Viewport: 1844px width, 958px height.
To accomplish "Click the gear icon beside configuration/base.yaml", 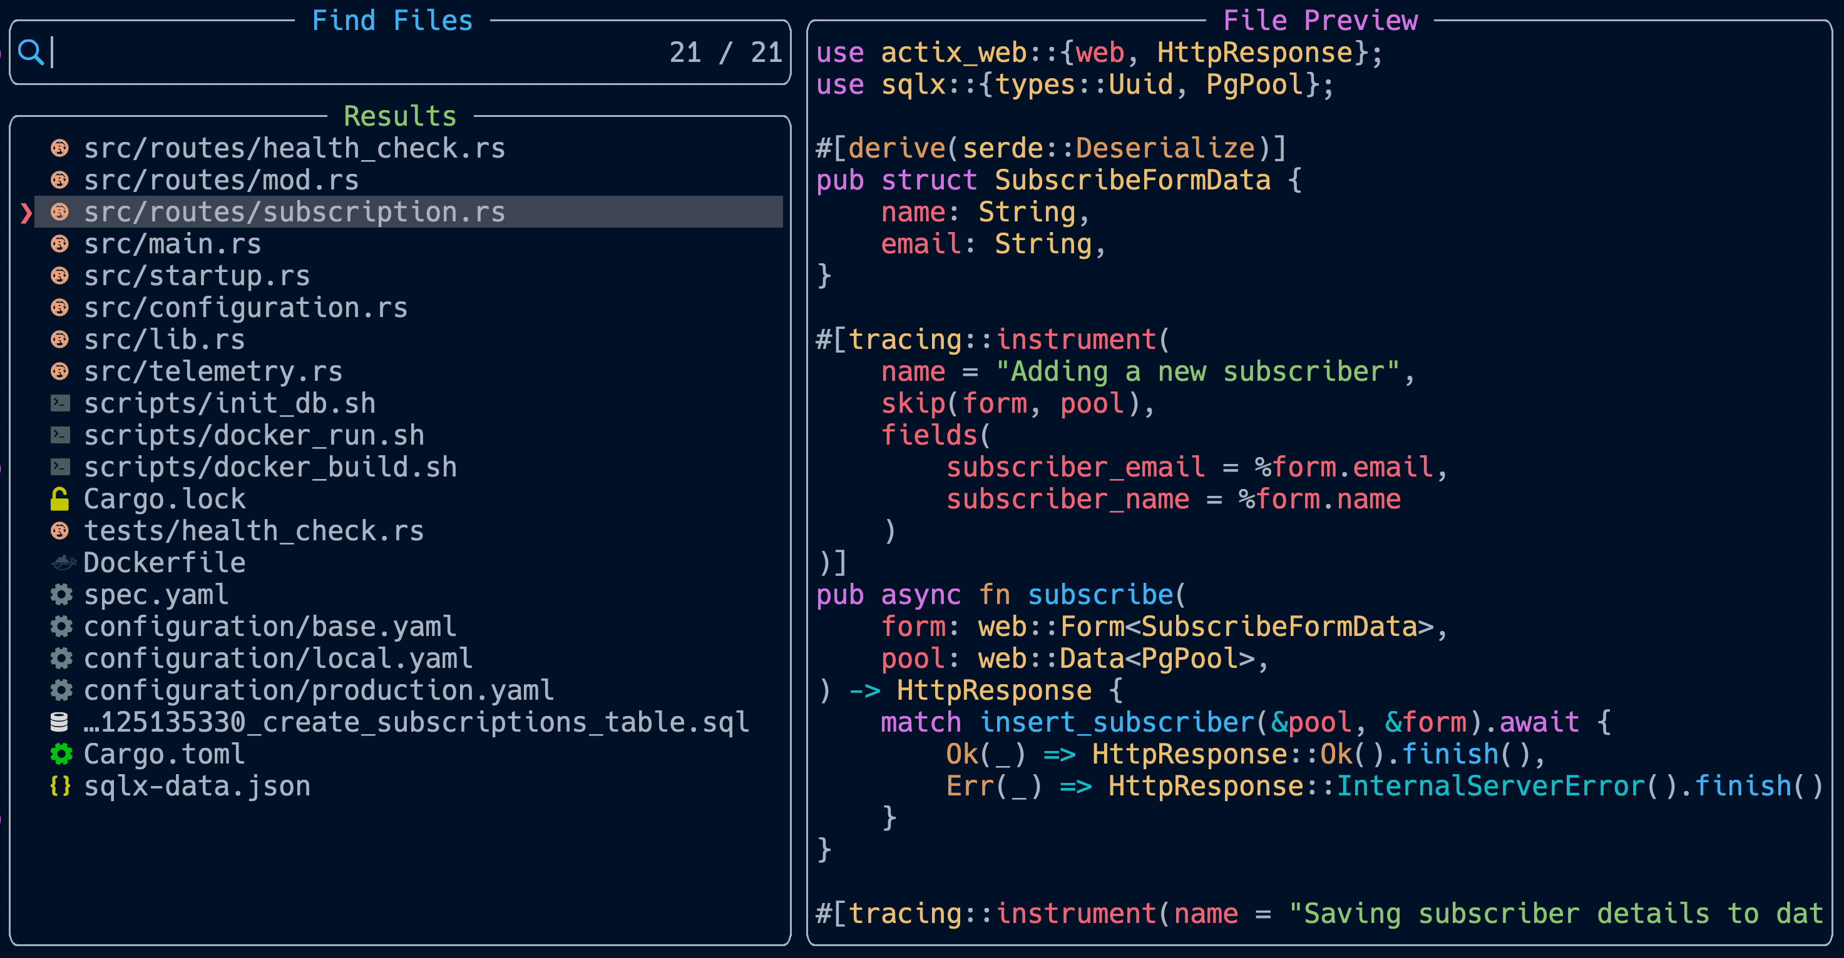I will click(x=61, y=627).
